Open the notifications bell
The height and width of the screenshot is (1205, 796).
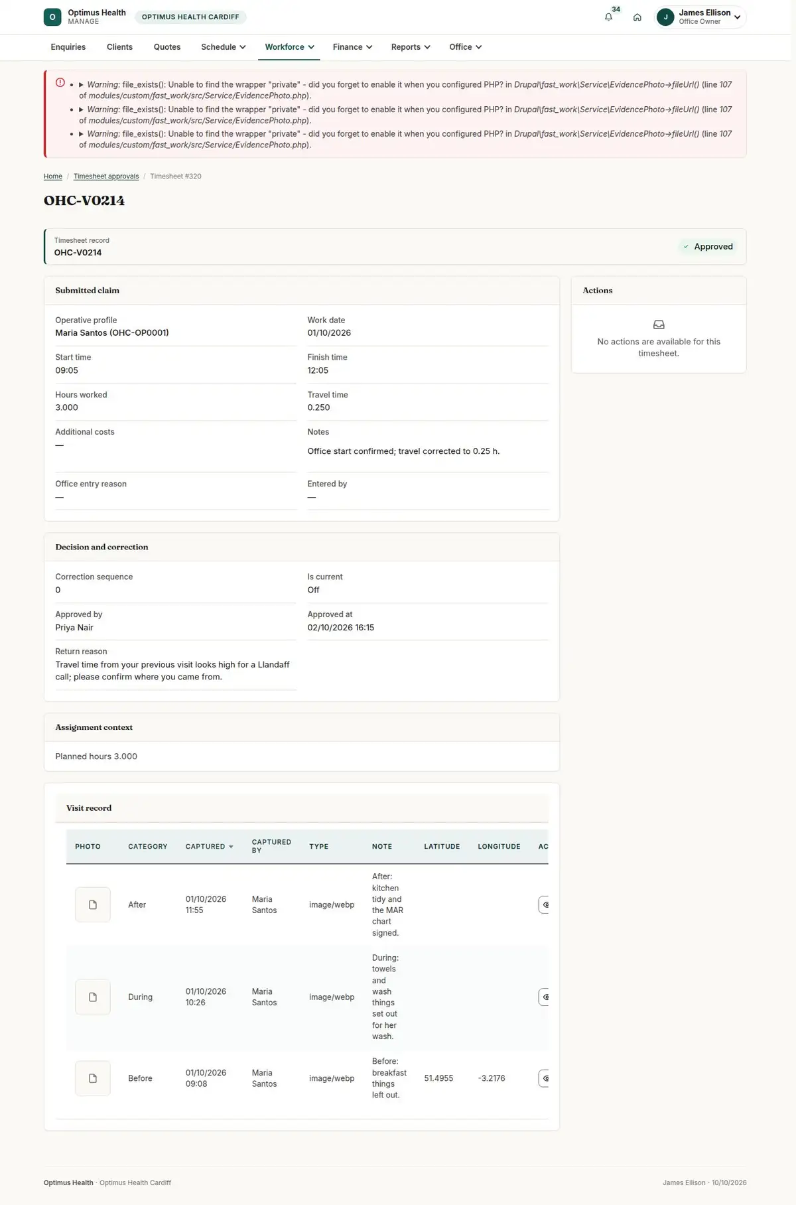(608, 17)
